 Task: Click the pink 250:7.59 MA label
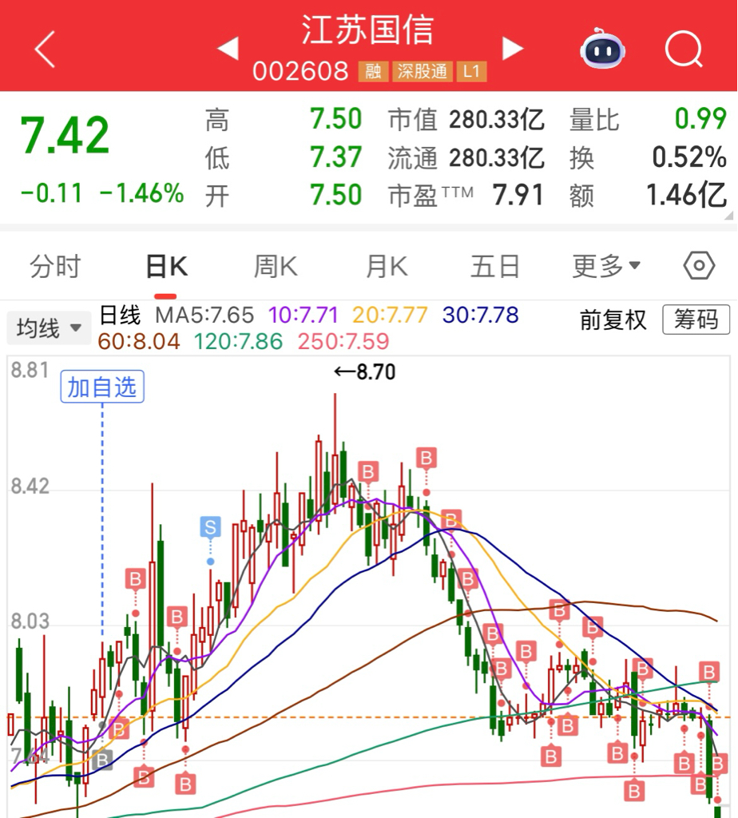pyautogui.click(x=343, y=342)
